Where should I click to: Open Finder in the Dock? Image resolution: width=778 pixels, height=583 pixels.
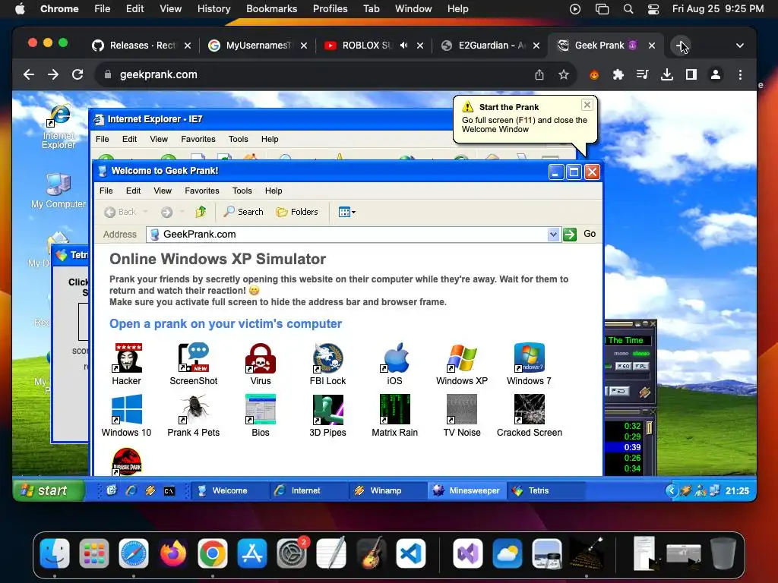pyautogui.click(x=55, y=553)
